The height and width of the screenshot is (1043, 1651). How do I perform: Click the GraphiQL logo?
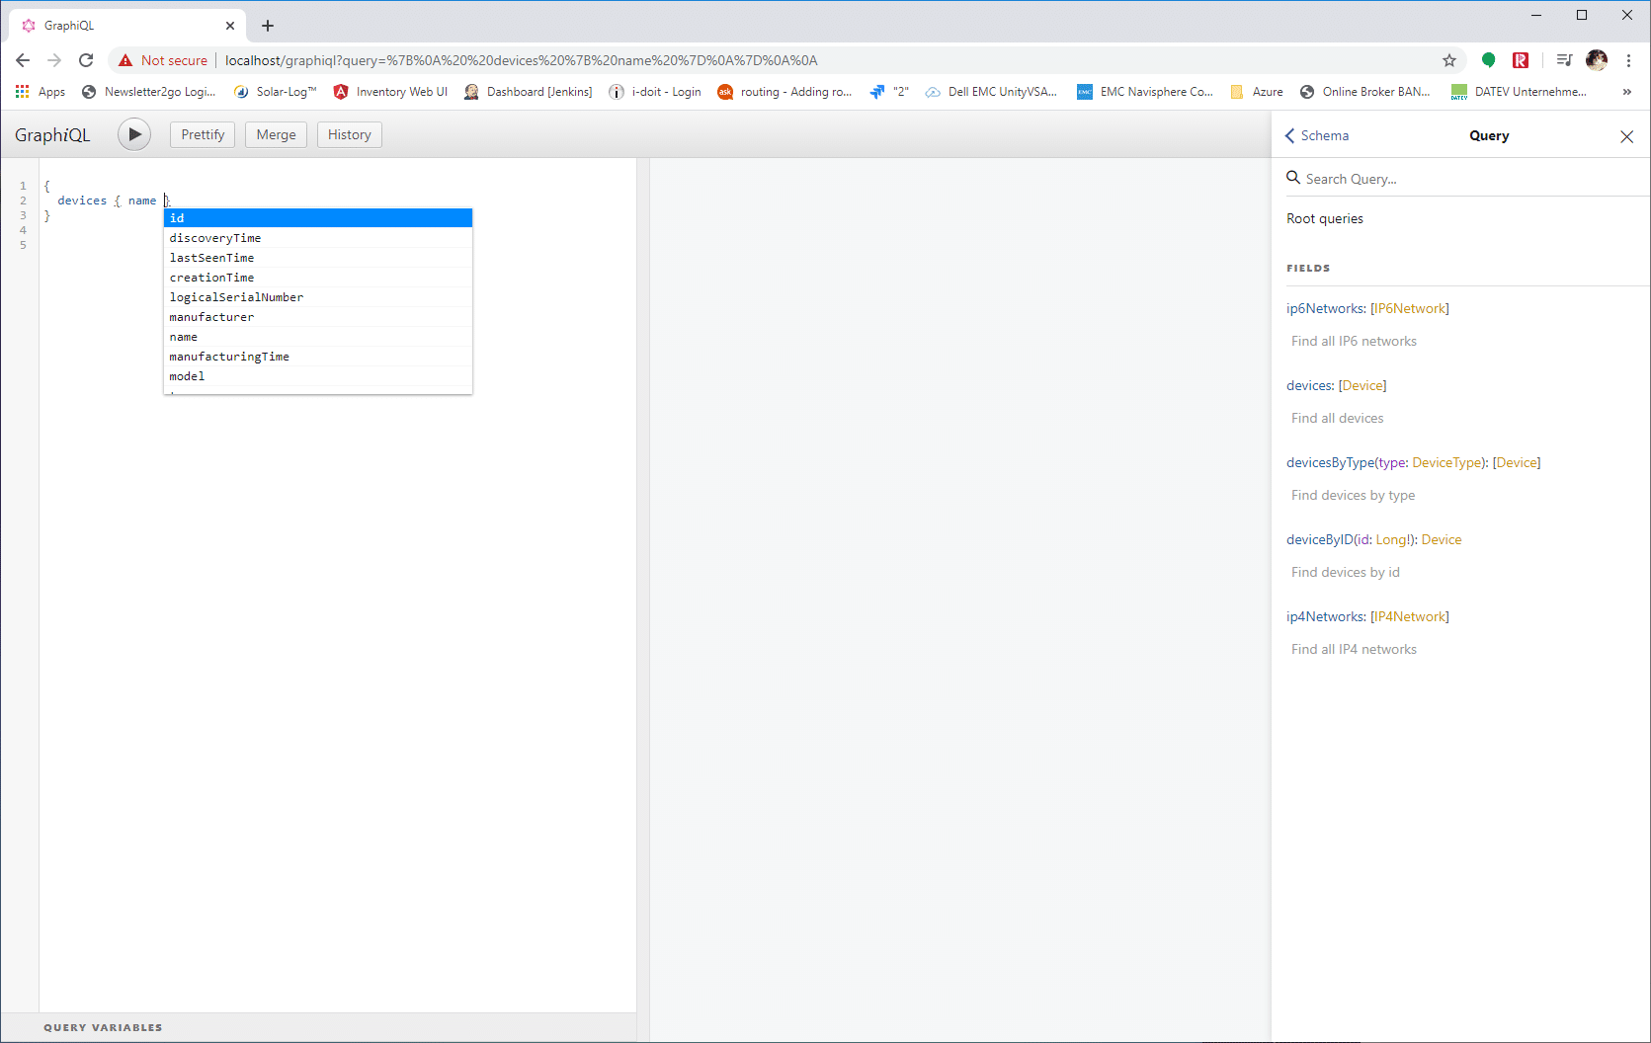point(53,134)
